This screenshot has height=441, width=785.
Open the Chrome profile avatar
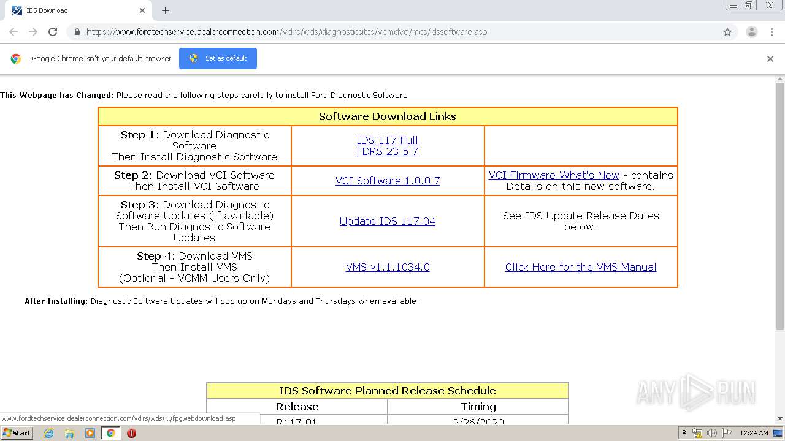pos(752,32)
